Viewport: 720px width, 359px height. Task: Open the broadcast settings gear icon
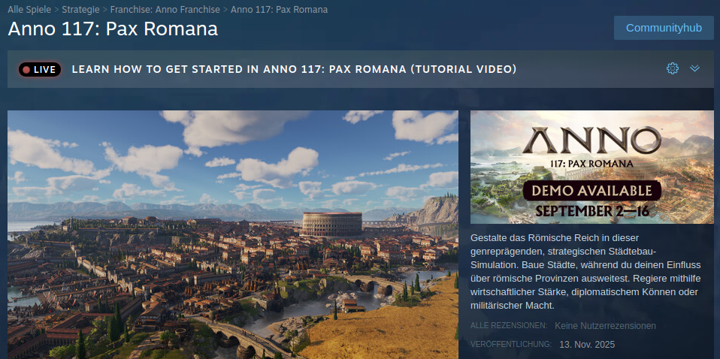coord(672,69)
